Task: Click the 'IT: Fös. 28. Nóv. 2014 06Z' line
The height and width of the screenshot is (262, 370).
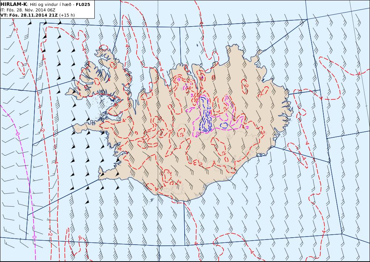Action: (x=28, y=10)
